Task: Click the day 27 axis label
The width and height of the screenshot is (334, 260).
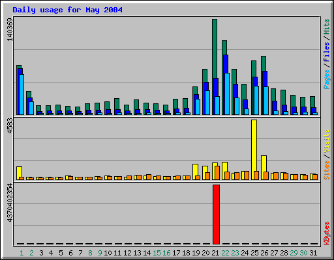Action: pyautogui.click(x=274, y=253)
